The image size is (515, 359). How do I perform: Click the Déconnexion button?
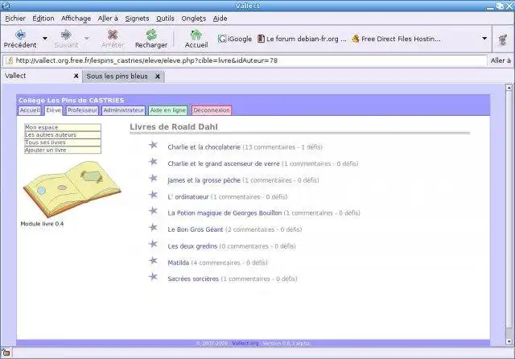[211, 110]
